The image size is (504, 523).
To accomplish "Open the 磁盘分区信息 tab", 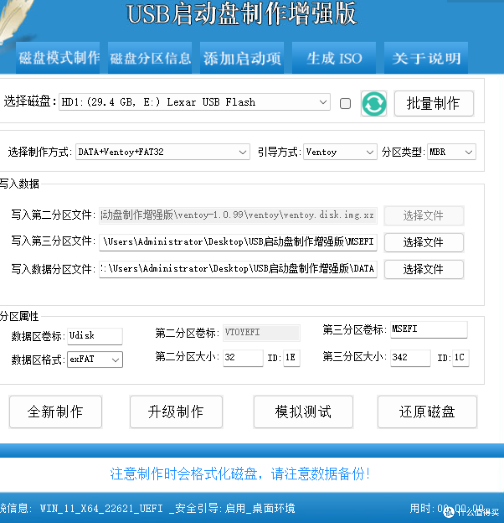I will pos(150,58).
